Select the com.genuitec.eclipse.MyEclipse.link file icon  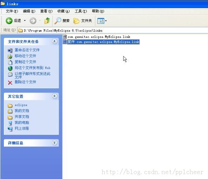pos(65,37)
